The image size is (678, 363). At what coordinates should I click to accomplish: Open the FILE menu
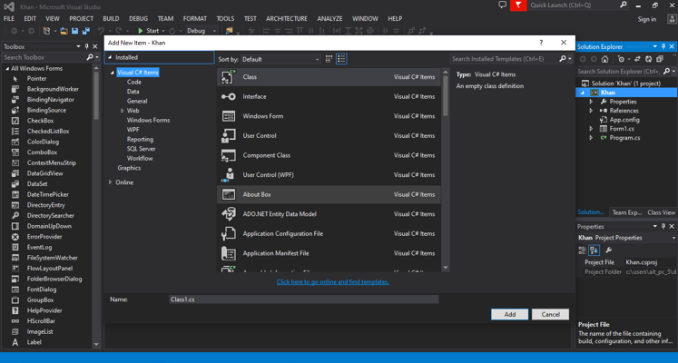pyautogui.click(x=9, y=18)
